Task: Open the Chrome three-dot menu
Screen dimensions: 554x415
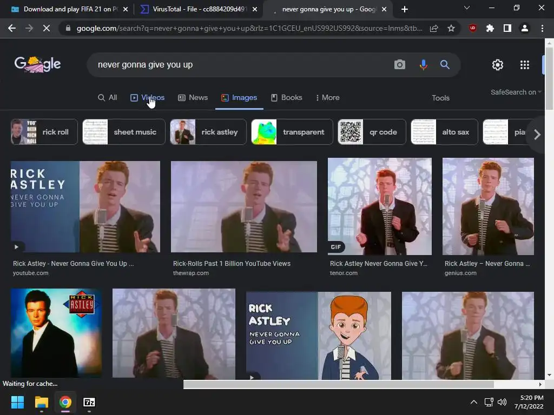Action: coord(542,28)
